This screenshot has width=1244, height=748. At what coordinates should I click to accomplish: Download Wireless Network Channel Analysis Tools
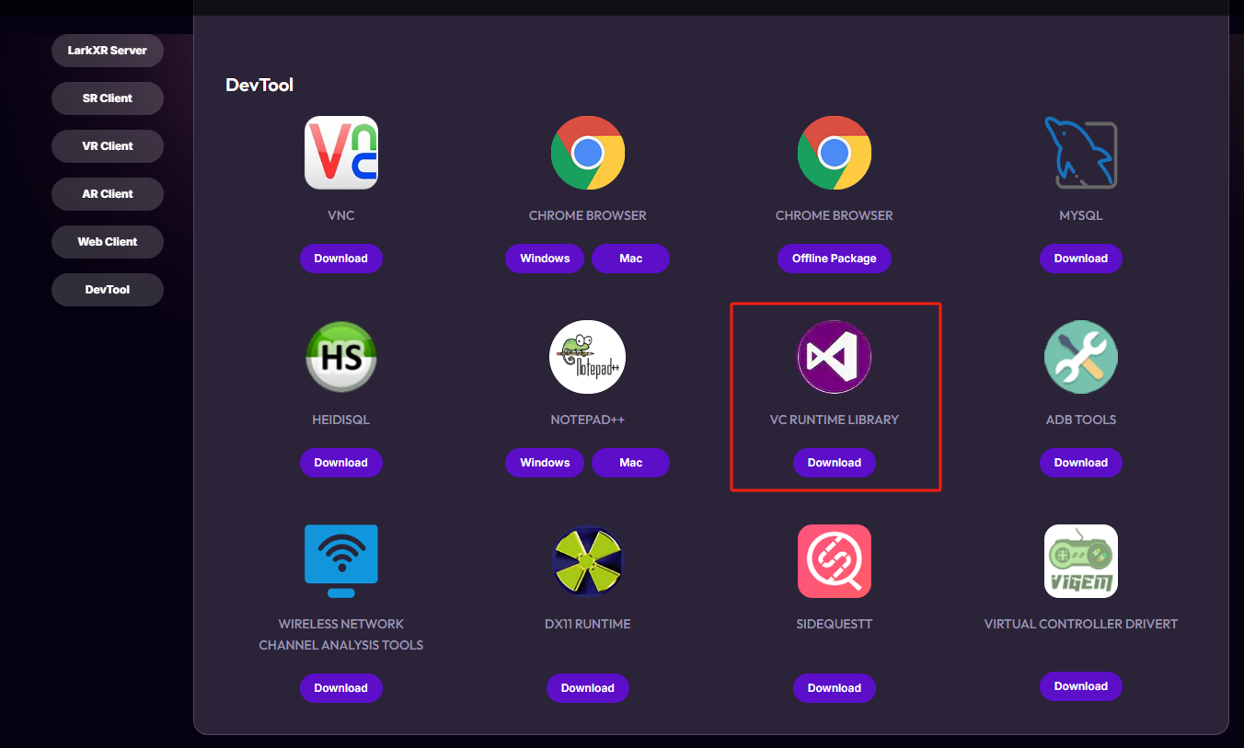[x=341, y=688]
